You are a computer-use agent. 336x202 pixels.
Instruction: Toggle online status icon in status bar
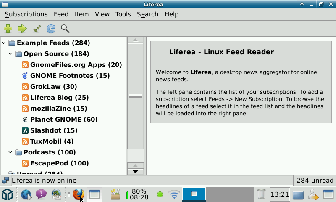[x=5, y=181]
